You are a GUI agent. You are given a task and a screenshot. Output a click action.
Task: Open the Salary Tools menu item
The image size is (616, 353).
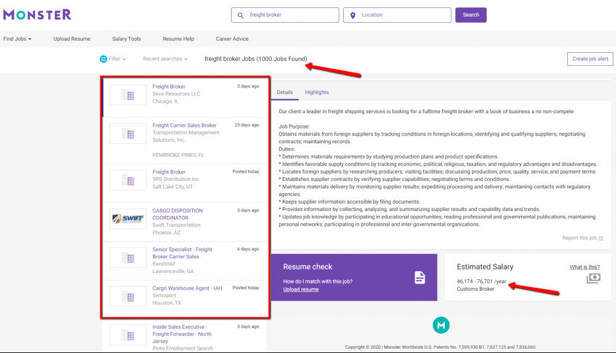coord(126,39)
